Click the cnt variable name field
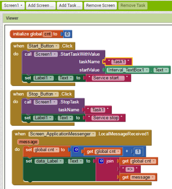 (48, 34)
